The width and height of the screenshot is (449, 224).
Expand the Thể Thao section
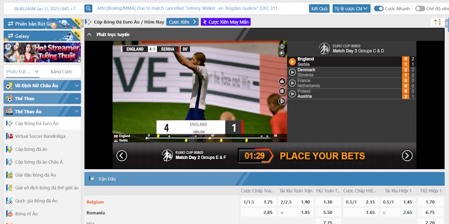(42, 99)
